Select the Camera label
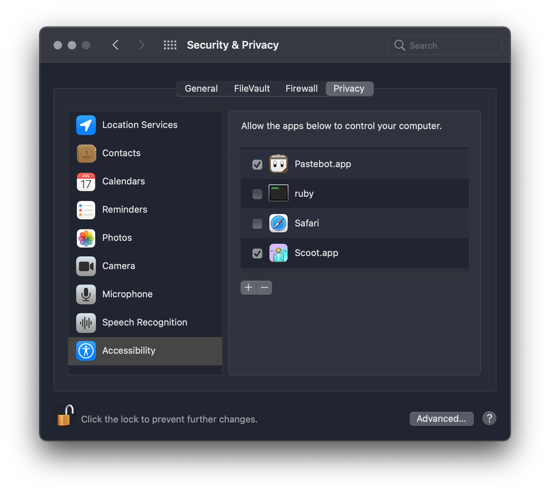Viewport: 550px width, 493px height. click(118, 266)
